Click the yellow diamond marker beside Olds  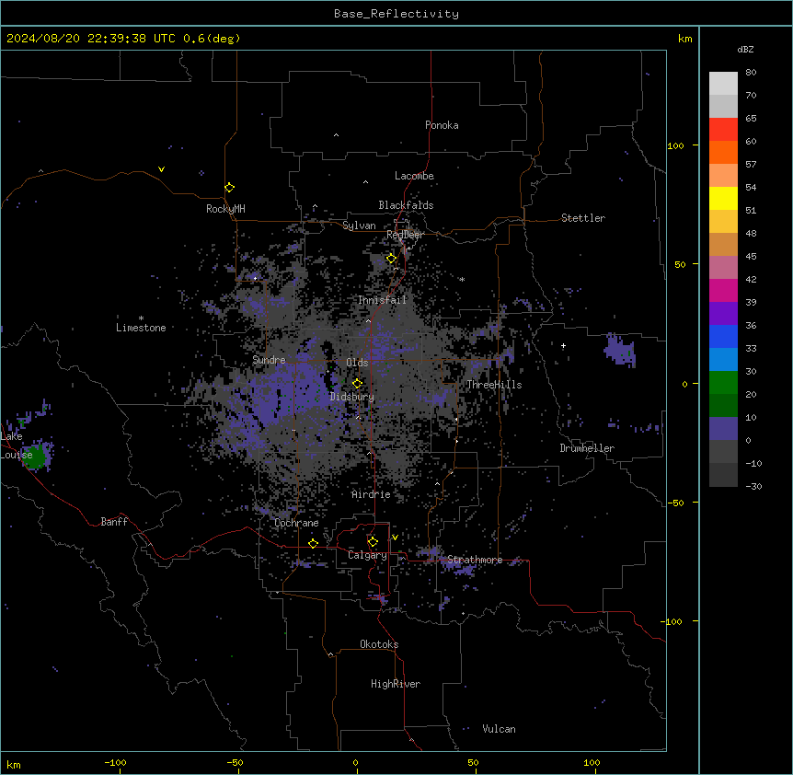[x=357, y=384]
